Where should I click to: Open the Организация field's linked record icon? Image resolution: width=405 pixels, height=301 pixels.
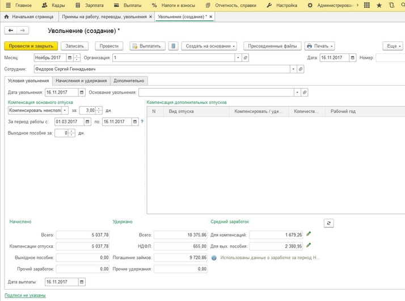[246, 58]
